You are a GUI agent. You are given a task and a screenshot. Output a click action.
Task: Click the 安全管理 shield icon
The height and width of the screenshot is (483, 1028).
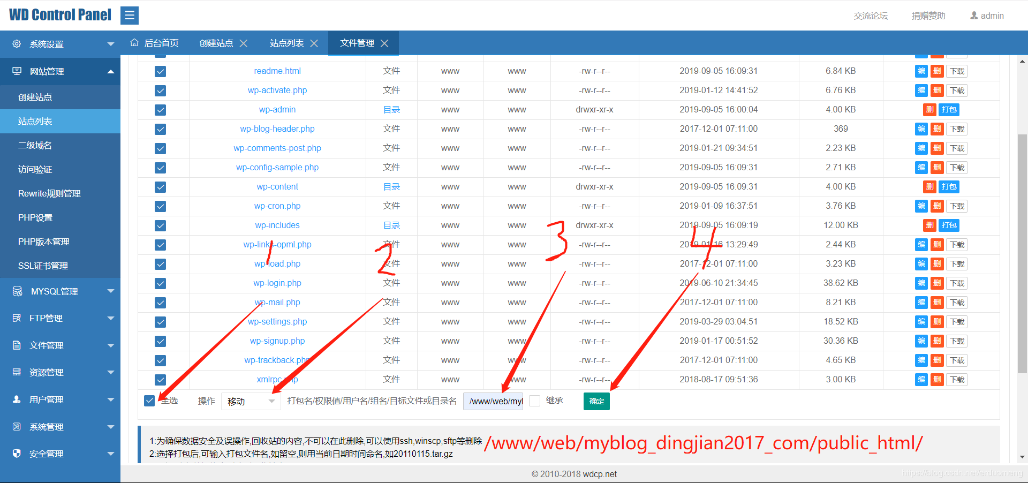coord(17,454)
